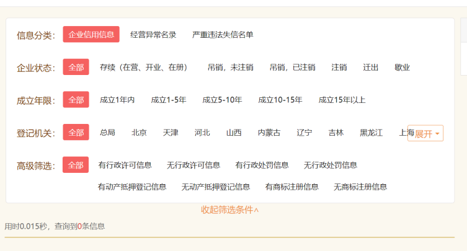Image resolution: width=467 pixels, height=251 pixels.
Task: Select 全部 in 企业状态 row
Action: [x=76, y=67]
